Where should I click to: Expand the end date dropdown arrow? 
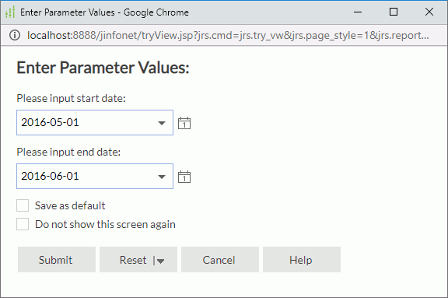[162, 177]
